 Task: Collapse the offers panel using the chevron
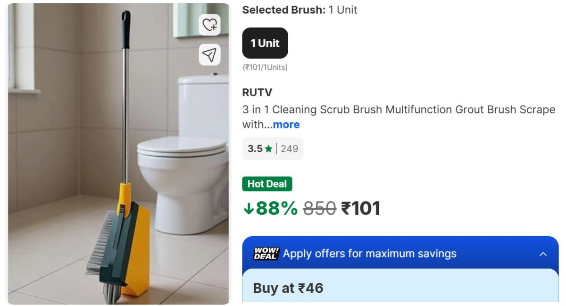tap(543, 254)
